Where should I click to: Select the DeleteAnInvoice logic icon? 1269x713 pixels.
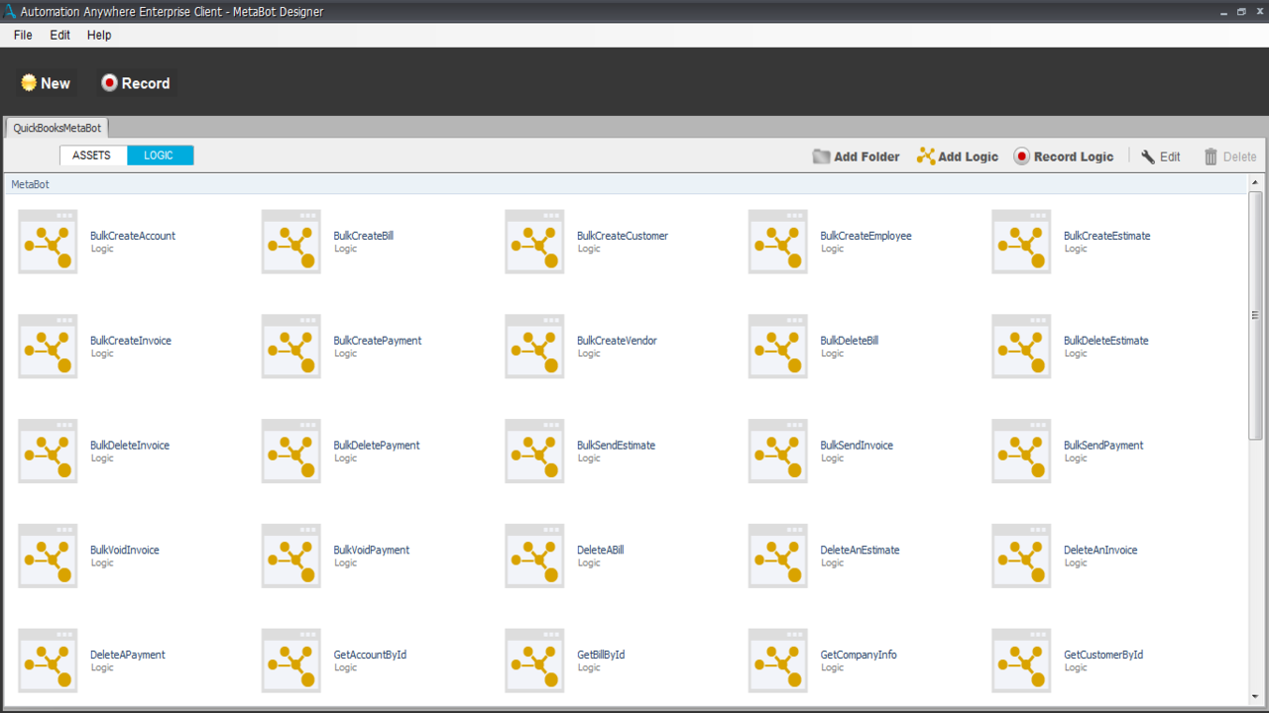(x=1021, y=557)
